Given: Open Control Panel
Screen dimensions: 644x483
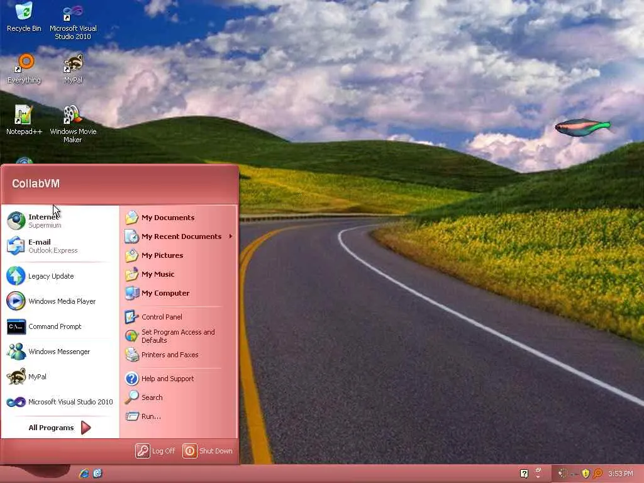Looking at the screenshot, I should click(x=179, y=317).
